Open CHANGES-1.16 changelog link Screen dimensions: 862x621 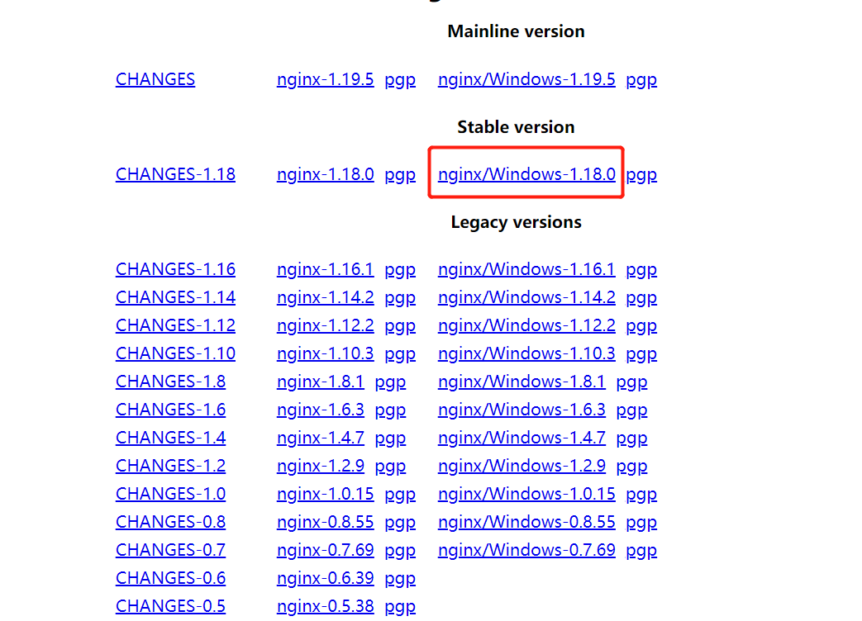click(x=175, y=269)
